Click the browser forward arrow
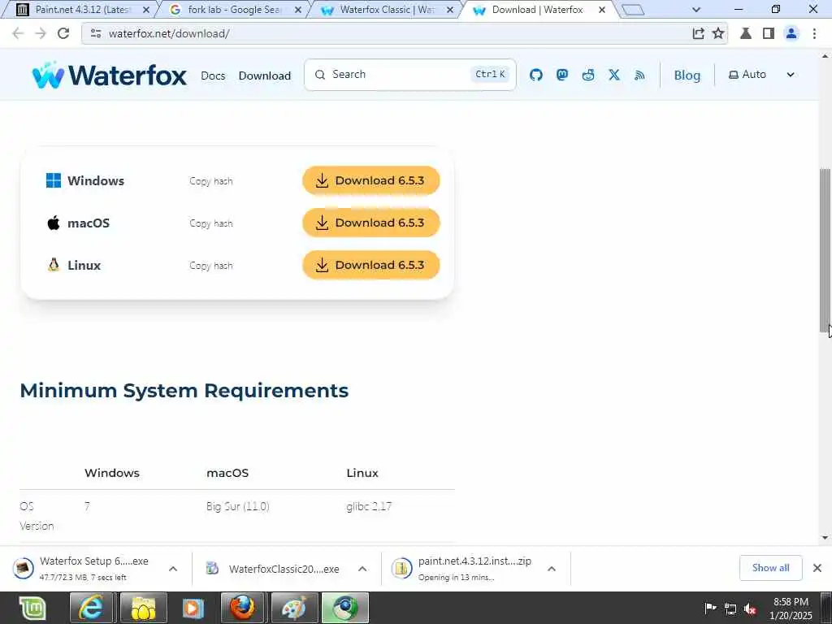 [41, 33]
